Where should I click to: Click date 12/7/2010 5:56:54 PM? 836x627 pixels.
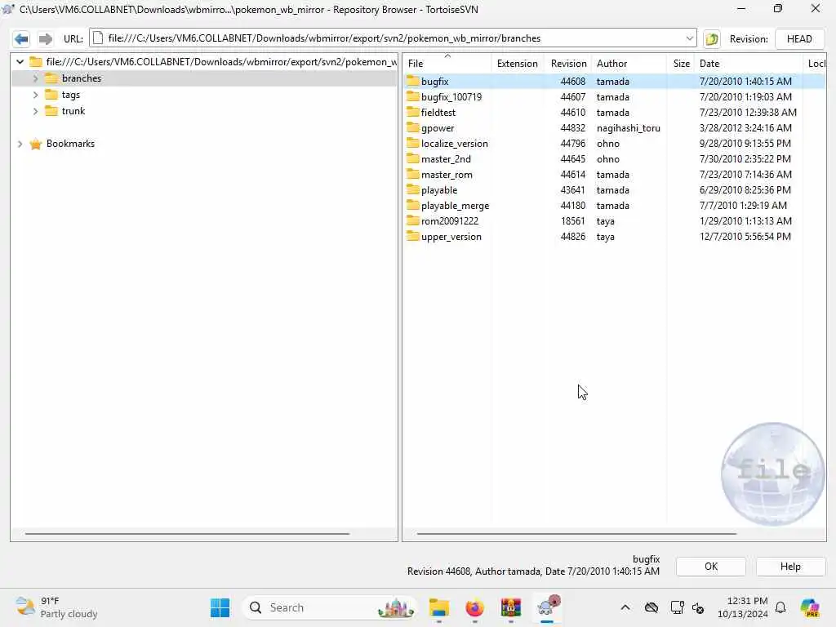point(745,237)
